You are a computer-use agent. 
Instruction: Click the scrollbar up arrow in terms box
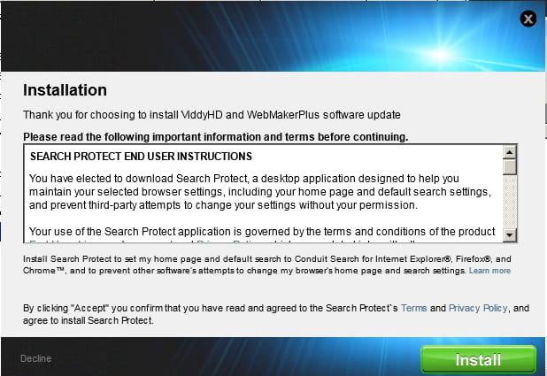point(510,152)
